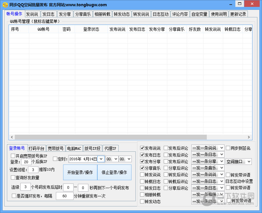Click the app logo icon in title bar
This screenshot has width=262, height=213.
[5, 5]
